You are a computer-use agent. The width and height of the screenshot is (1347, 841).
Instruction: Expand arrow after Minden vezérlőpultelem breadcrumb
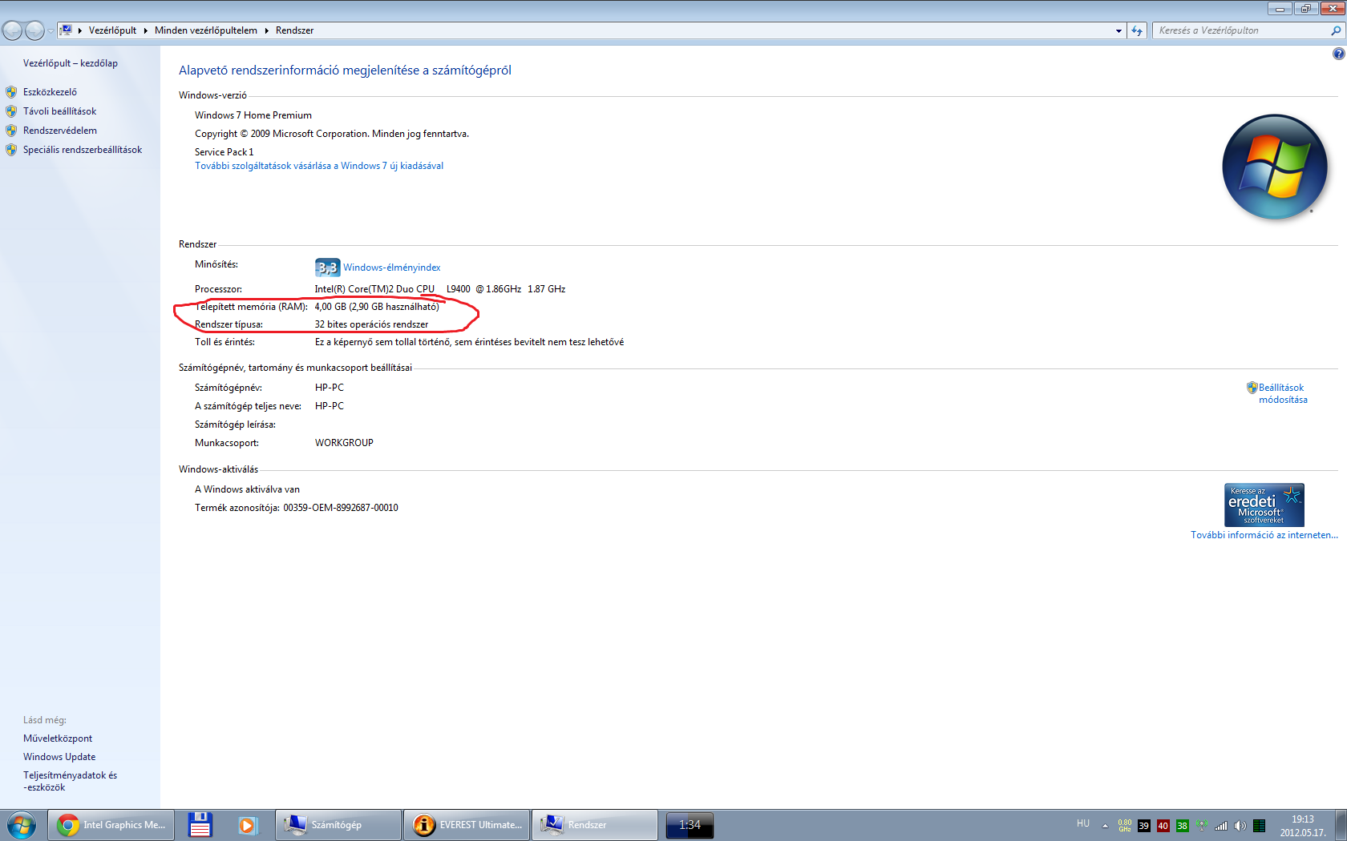[266, 30]
